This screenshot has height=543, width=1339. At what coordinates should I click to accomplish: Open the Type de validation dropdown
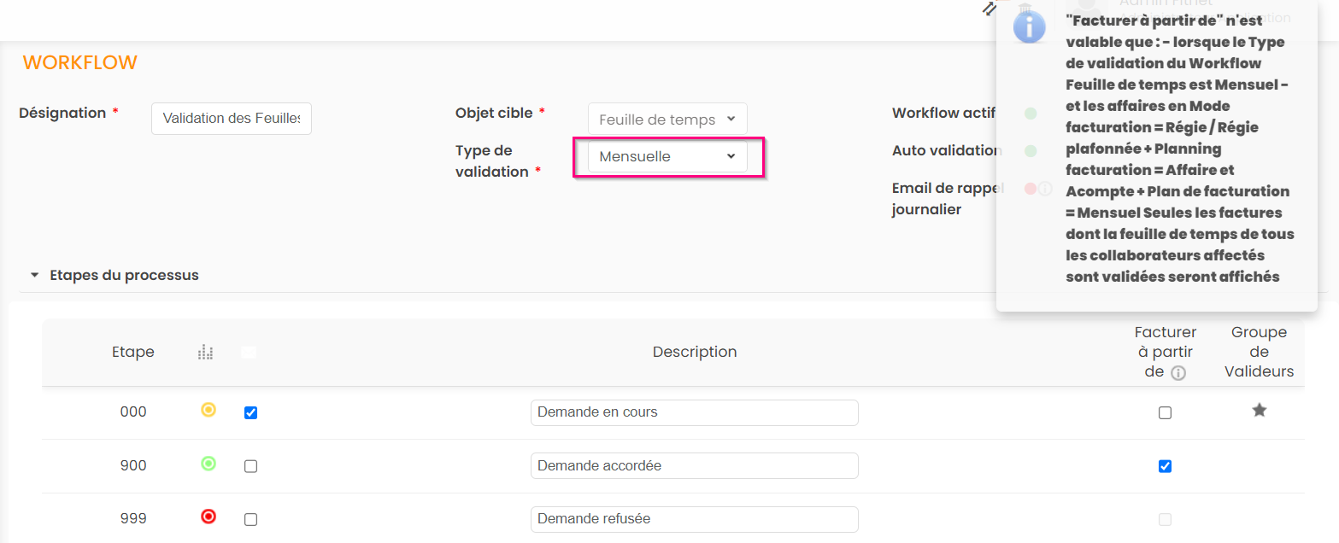click(667, 156)
